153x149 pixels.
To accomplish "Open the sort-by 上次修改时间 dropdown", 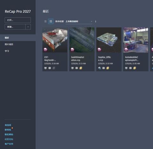I will (79, 21).
